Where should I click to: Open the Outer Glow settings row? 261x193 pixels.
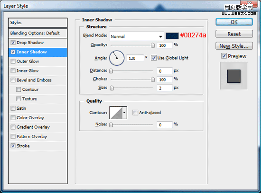click(38, 61)
